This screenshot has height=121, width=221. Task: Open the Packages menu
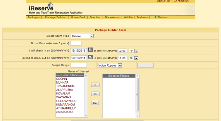34,17
